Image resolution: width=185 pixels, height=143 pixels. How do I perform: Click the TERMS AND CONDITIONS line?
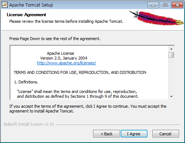[x=80, y=72]
